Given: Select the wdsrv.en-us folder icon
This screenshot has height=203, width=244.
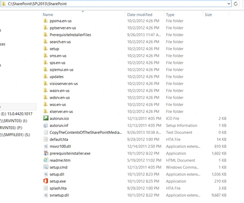Looking at the screenshot, I should point(46,97).
